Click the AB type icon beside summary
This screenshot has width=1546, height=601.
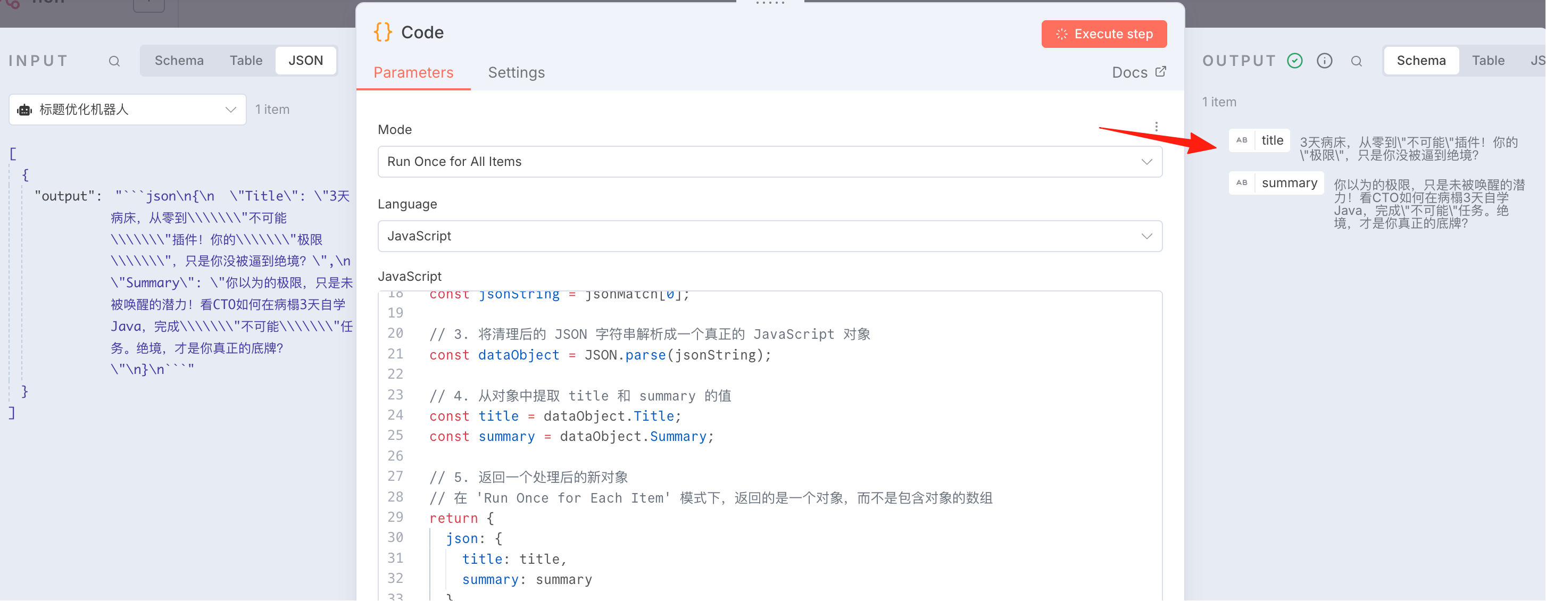pos(1242,183)
